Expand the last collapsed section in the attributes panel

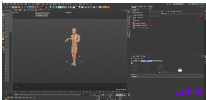[167, 77]
